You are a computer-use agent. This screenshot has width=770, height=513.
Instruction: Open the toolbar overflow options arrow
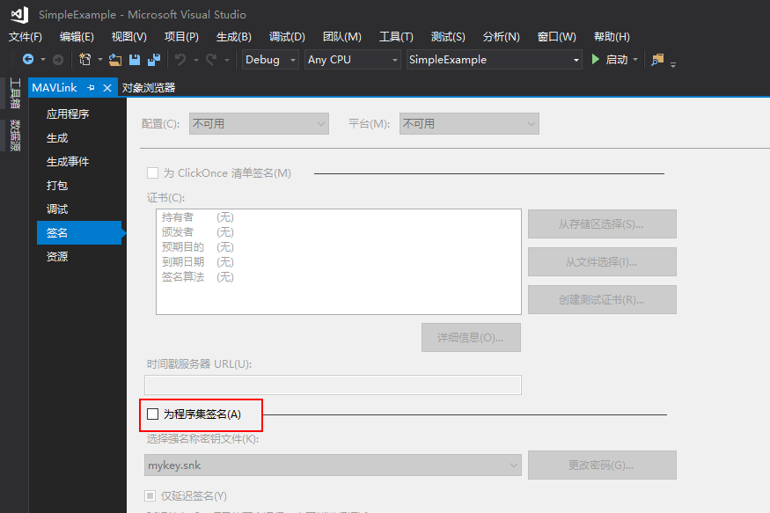pos(673,64)
